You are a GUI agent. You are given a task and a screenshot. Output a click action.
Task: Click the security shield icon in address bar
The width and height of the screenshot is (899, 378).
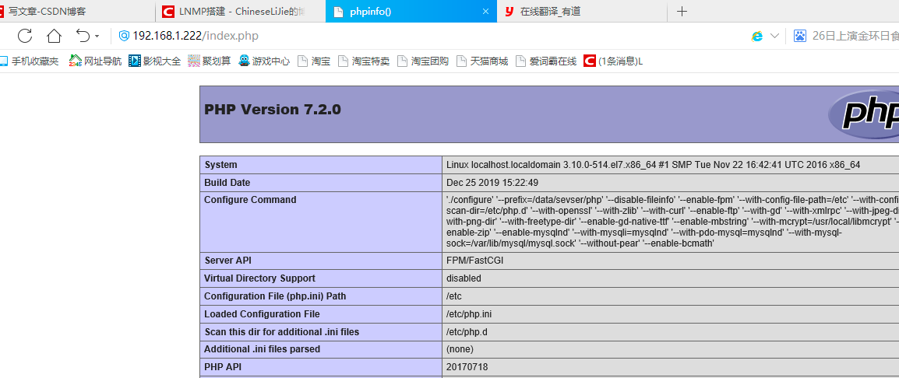[124, 36]
